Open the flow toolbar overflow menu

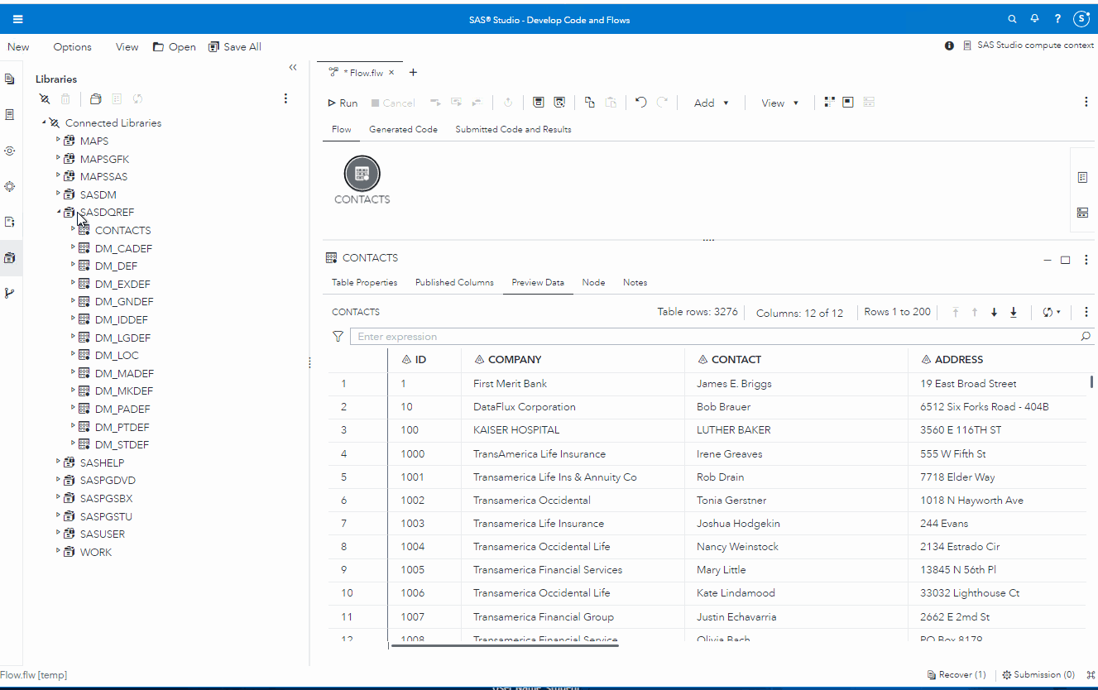point(1086,103)
